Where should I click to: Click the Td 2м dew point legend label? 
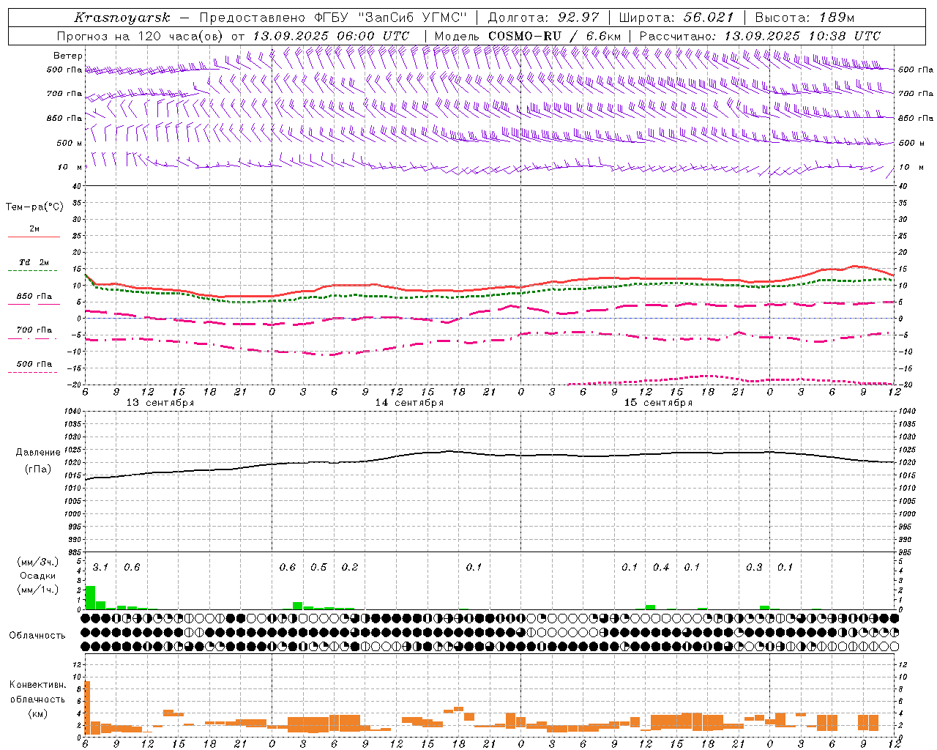coord(34,261)
